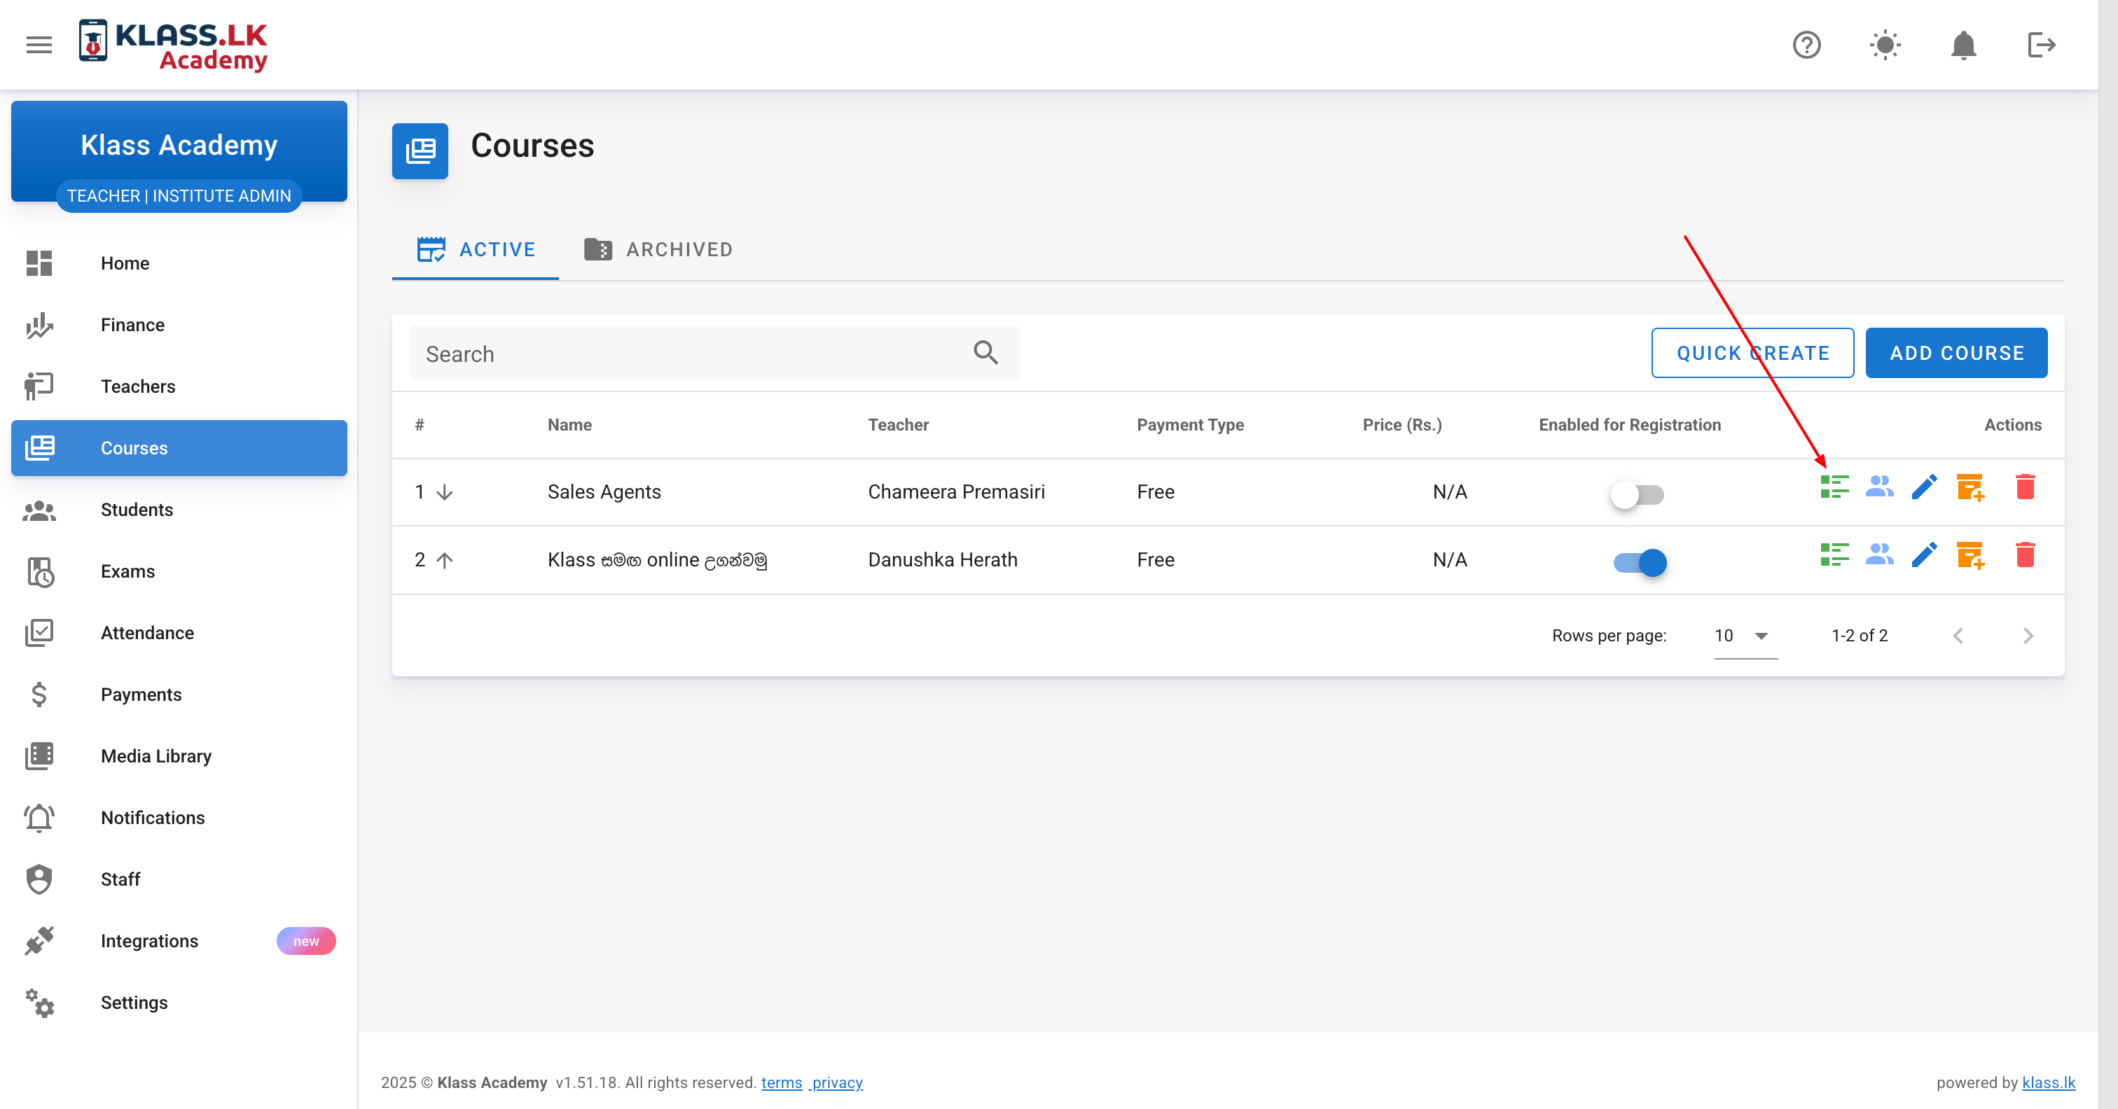This screenshot has height=1109, width=2118.
Task: Disable registration for Klass online course
Action: pos(1640,562)
